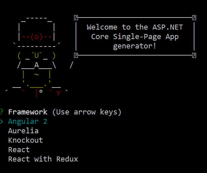
Task: Click the Framework prompt label
Action: (28, 112)
